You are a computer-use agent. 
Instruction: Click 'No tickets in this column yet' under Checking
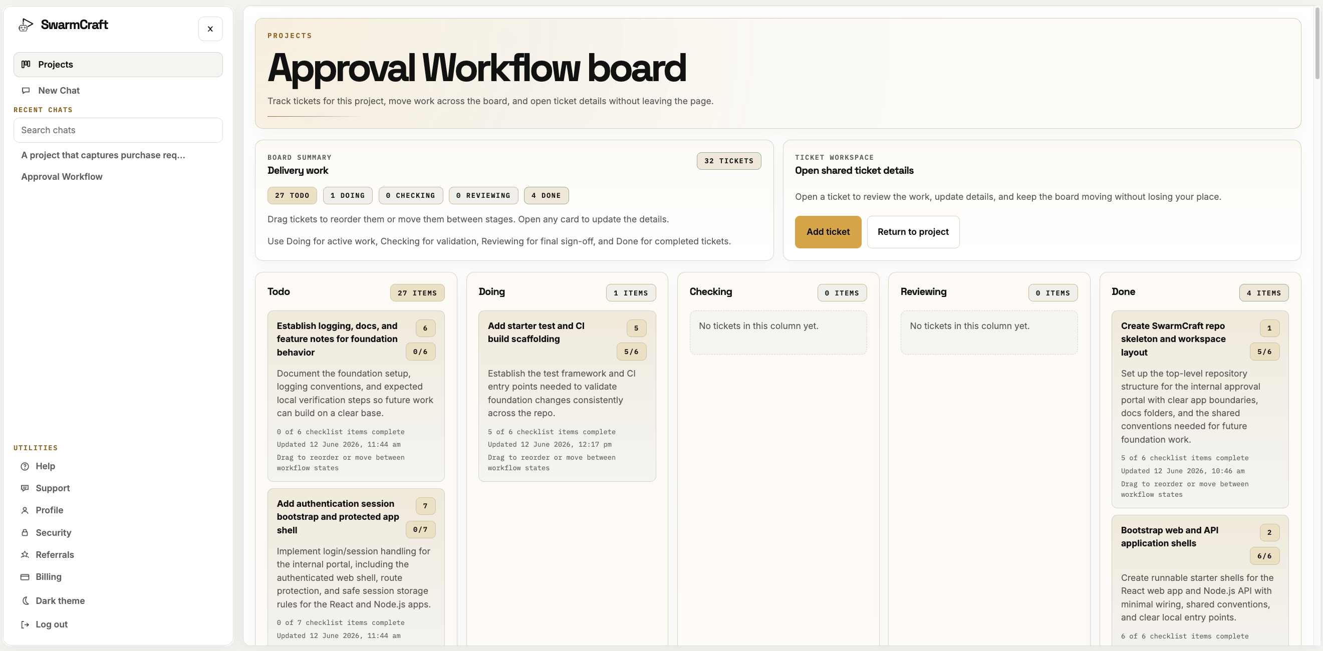coord(758,326)
